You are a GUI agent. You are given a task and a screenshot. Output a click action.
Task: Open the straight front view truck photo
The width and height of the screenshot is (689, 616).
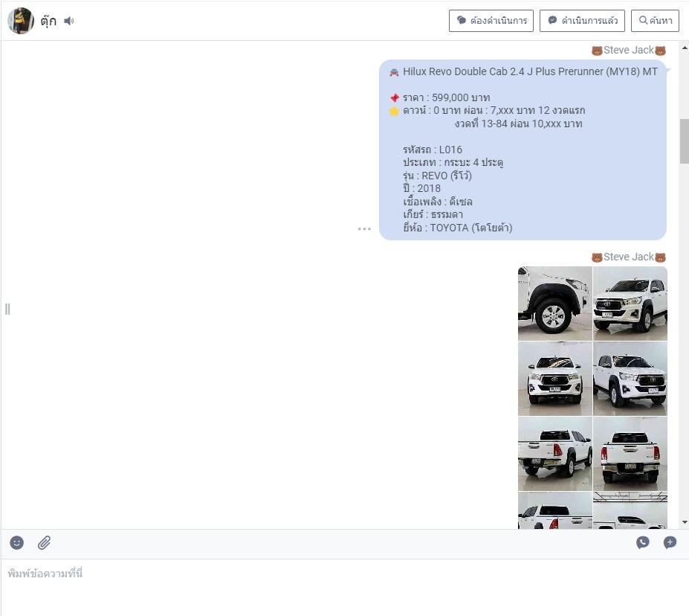coord(555,379)
